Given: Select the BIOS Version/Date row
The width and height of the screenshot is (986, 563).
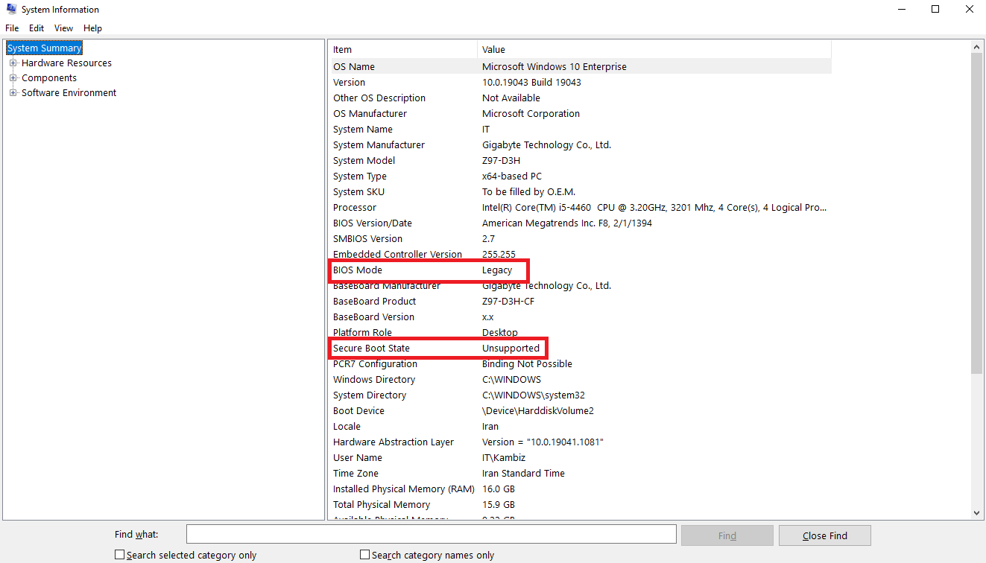Looking at the screenshot, I should coord(580,223).
